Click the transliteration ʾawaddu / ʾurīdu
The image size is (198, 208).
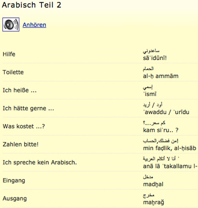[x=166, y=112]
